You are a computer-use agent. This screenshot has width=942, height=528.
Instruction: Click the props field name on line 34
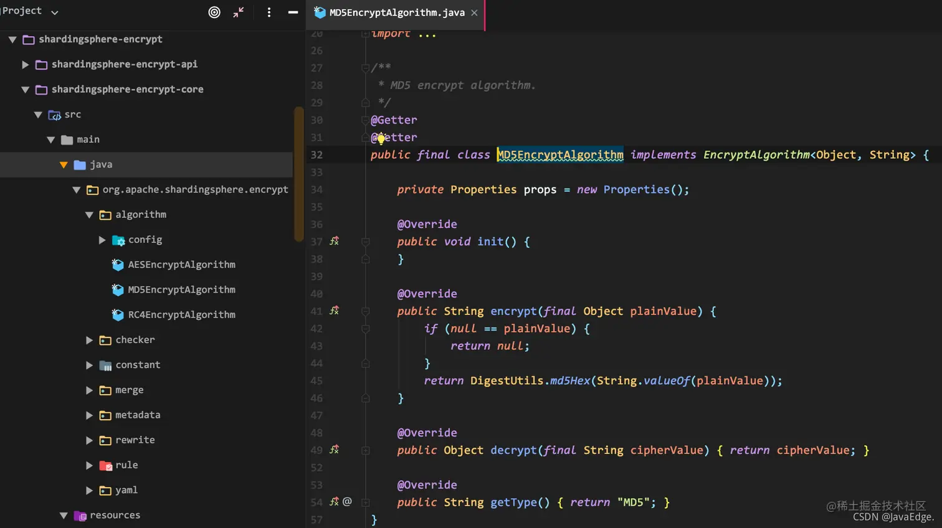pos(540,190)
